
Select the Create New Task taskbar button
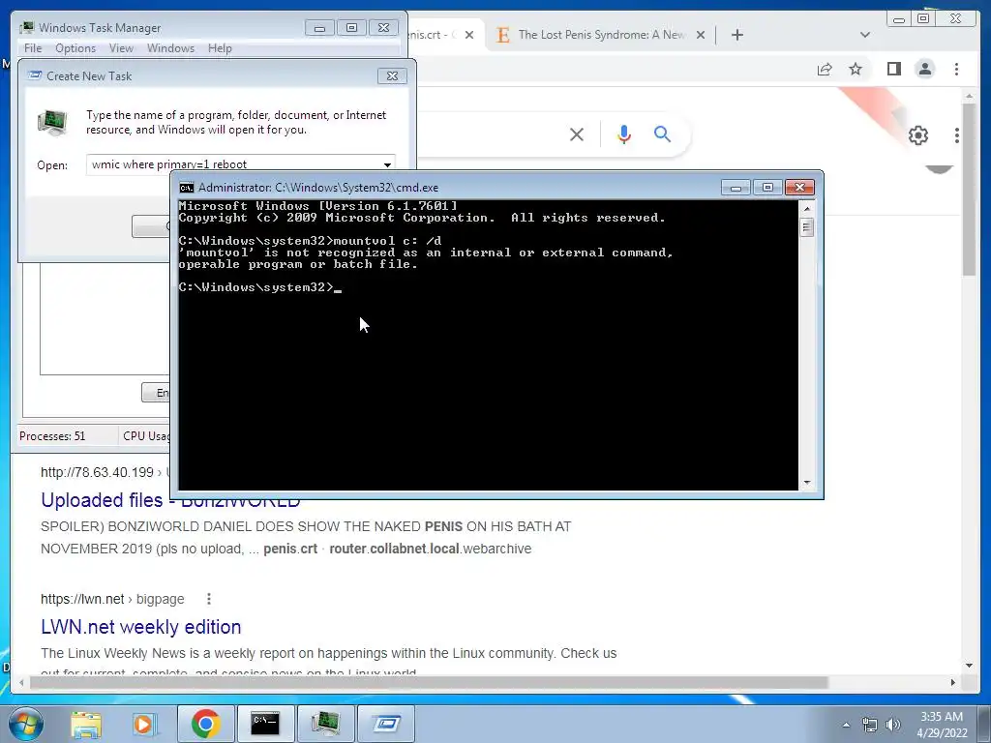click(385, 724)
